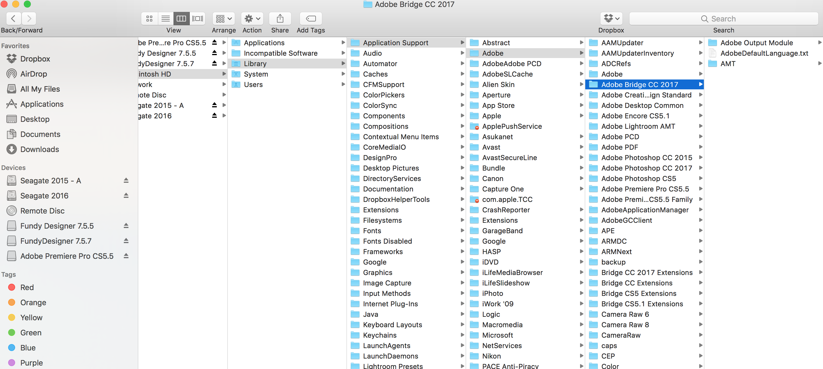The image size is (823, 369).
Task: Expand the Adobe Output Module folder arrow
Action: [x=819, y=42]
